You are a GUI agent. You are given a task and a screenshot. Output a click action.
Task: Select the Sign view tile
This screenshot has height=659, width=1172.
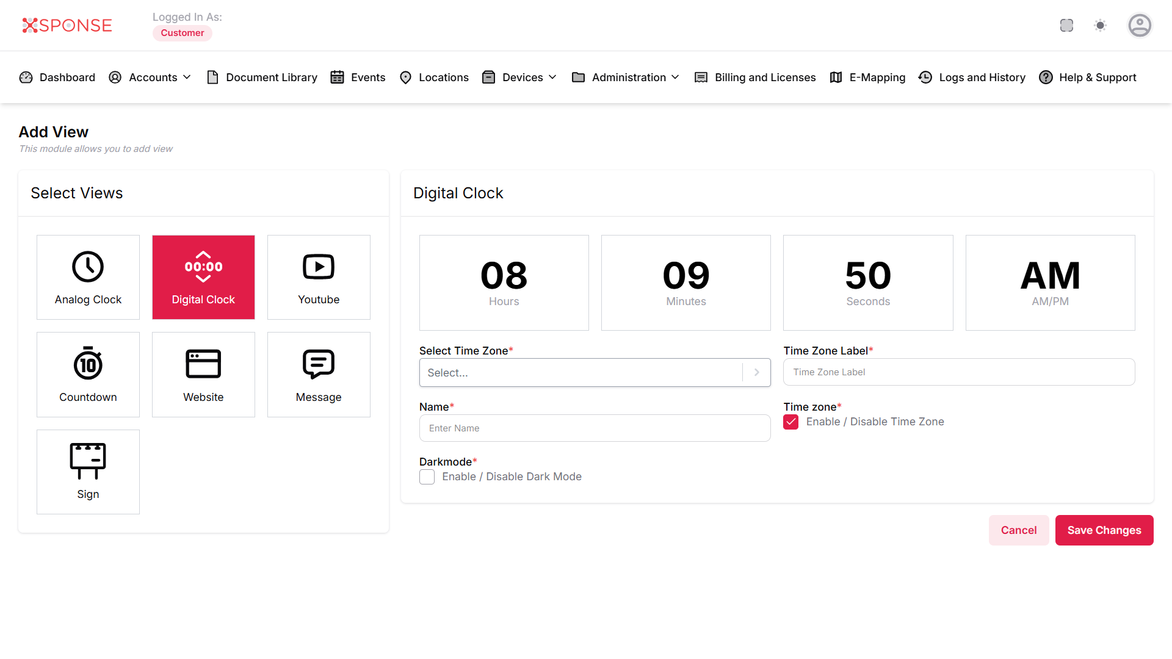point(88,472)
